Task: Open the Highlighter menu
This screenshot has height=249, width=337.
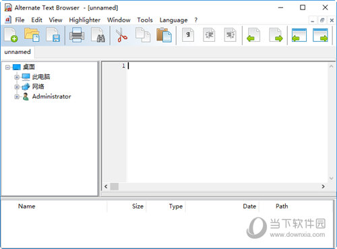Action: (84, 20)
